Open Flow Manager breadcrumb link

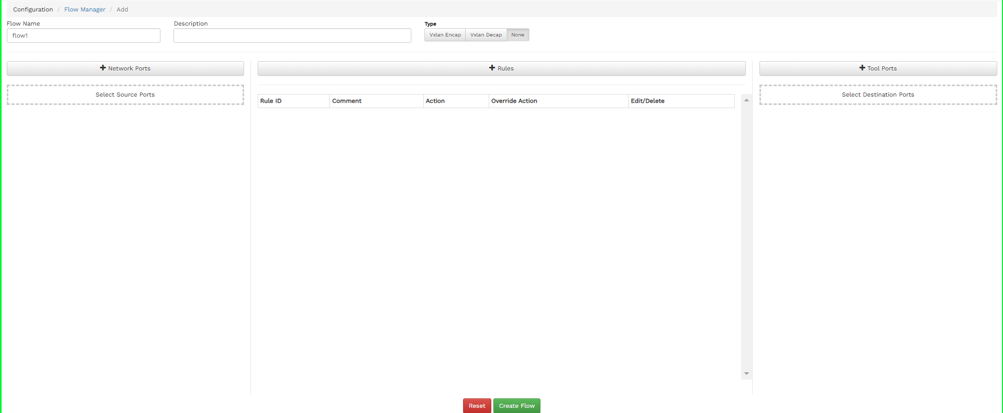pyautogui.click(x=85, y=9)
